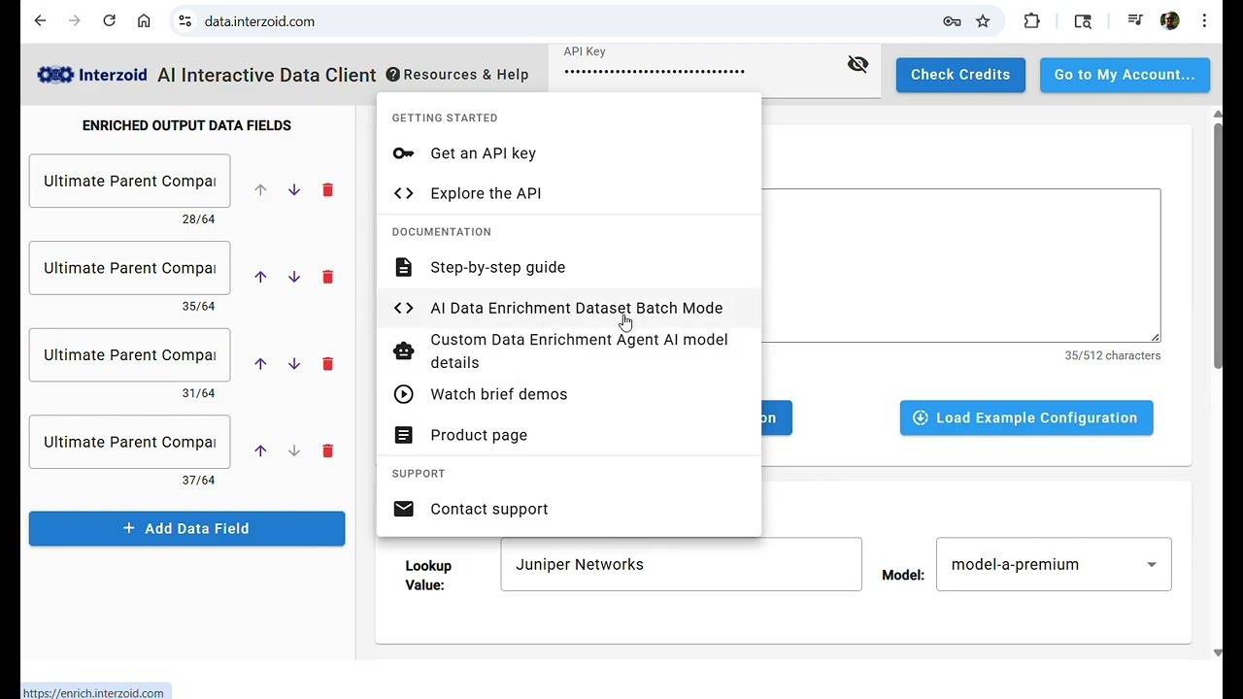
Task: Bookmark this page with star icon
Action: click(x=983, y=20)
